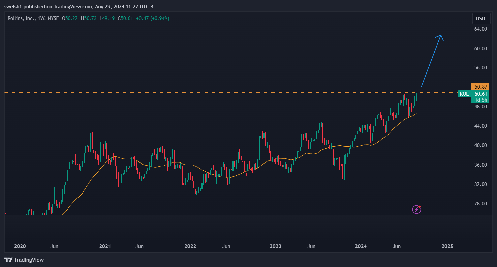Click the 50.87 orange price label

[480, 87]
